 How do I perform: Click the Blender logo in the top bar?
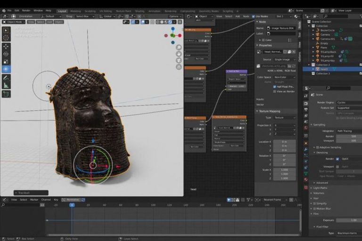[4, 11]
